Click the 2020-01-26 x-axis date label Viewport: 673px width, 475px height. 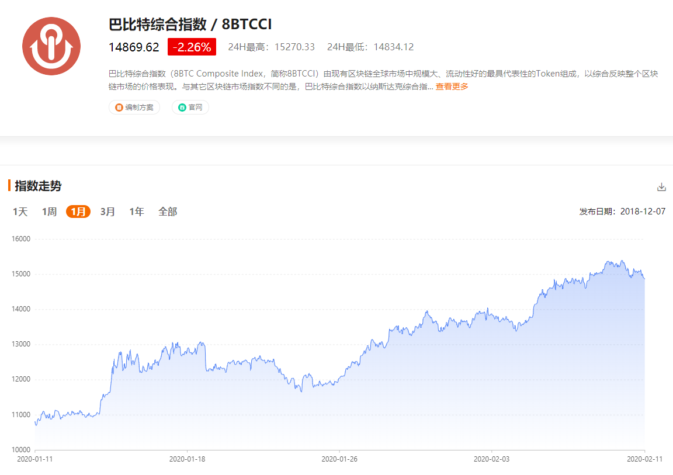tap(339, 459)
